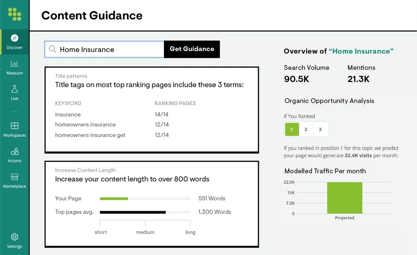417x255 pixels.
Task: Click the Home Insurance search field
Action: tap(104, 49)
